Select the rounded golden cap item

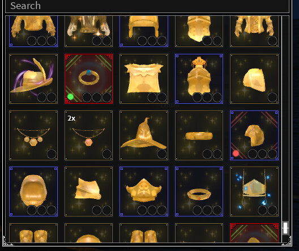pos(254,79)
